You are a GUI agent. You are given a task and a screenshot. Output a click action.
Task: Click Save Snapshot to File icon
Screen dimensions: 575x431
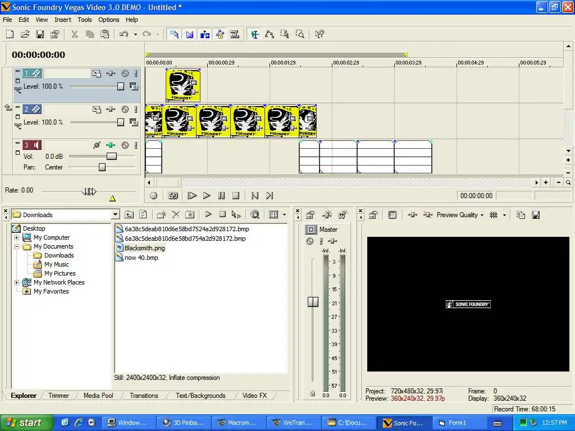point(536,215)
